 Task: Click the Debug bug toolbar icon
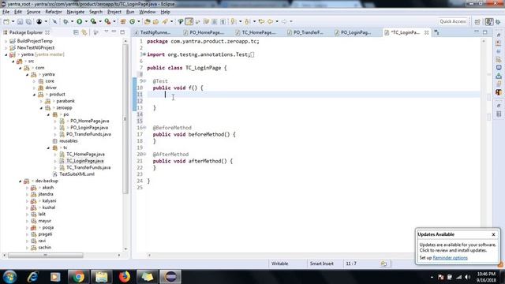tap(65, 21)
